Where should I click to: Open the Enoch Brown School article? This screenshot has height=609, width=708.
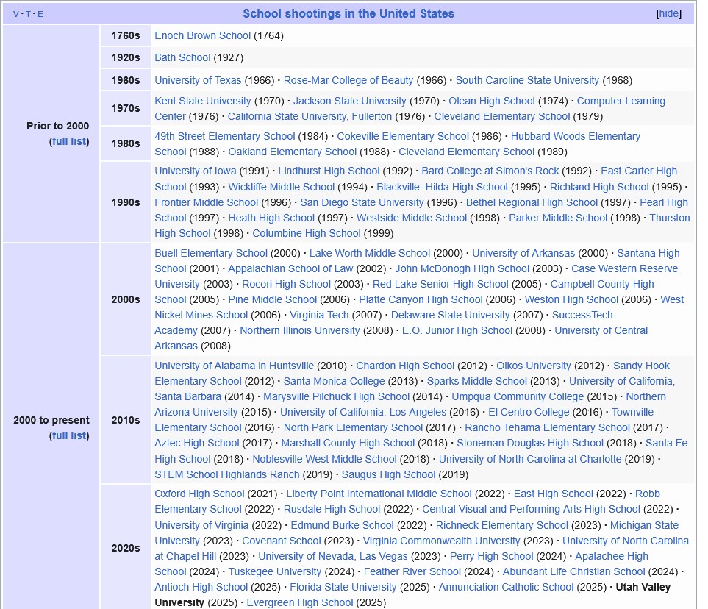(x=202, y=35)
